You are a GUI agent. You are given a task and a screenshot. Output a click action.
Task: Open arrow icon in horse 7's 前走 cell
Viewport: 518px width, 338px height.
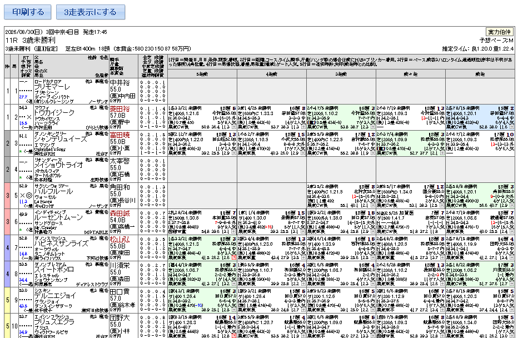point(512,258)
